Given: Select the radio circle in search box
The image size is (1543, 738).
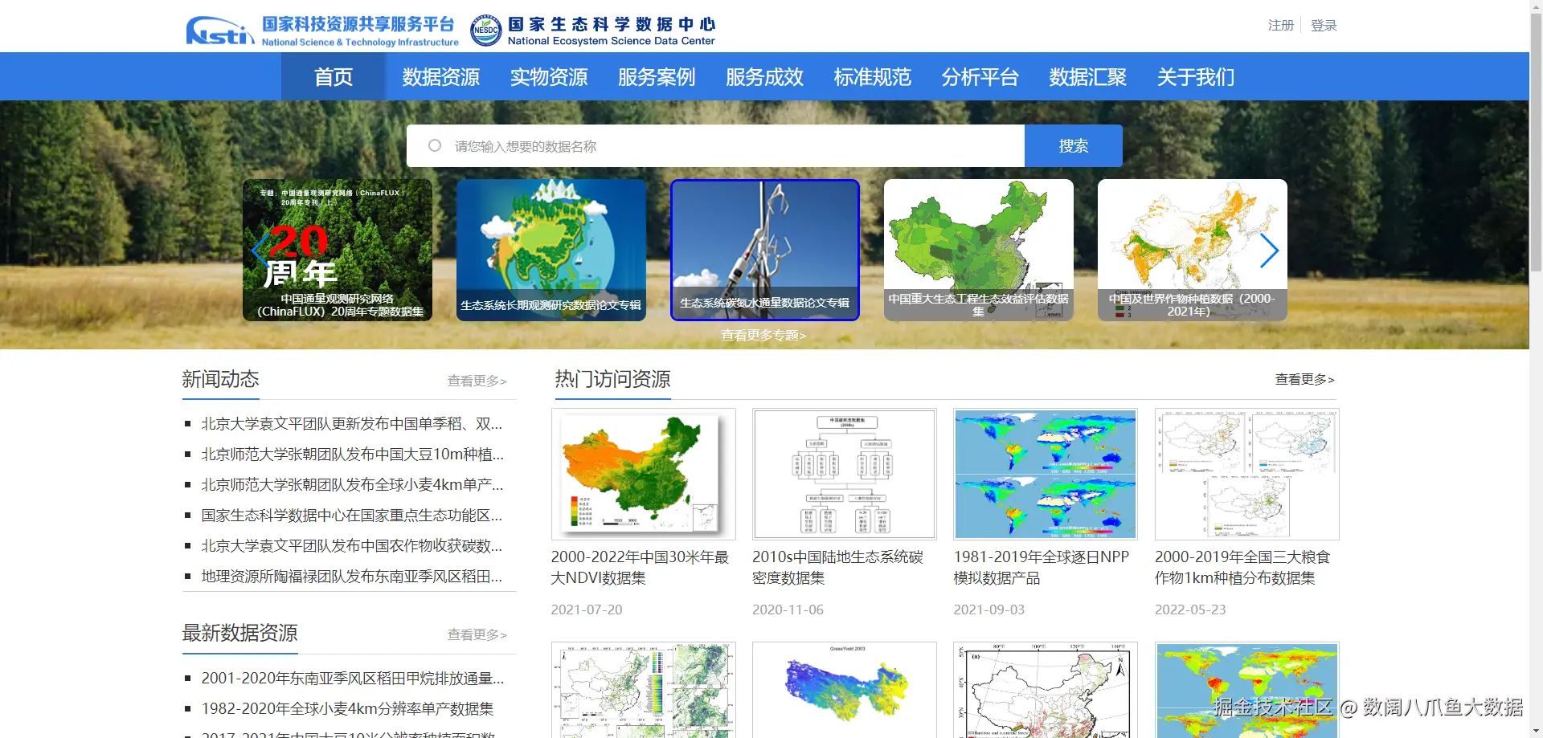Looking at the screenshot, I should tap(435, 145).
